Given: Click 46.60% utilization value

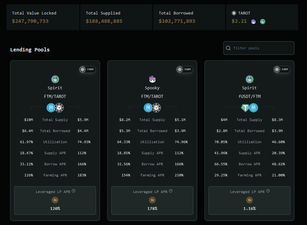Looking at the screenshot, I should [x=278, y=142].
